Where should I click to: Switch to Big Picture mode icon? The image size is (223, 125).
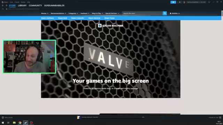(x=209, y=2)
